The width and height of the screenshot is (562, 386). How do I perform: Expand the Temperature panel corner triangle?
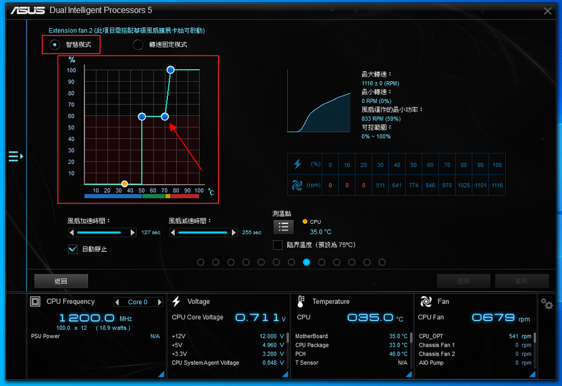click(408, 374)
